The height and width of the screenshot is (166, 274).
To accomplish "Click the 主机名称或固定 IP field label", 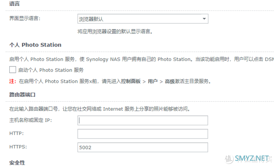I will click(x=30, y=120).
